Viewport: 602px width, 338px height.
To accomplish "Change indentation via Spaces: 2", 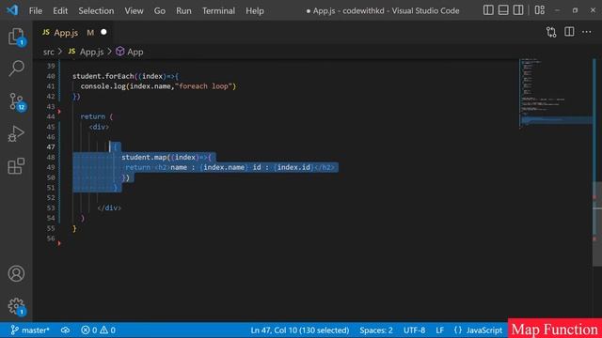I will point(376,330).
